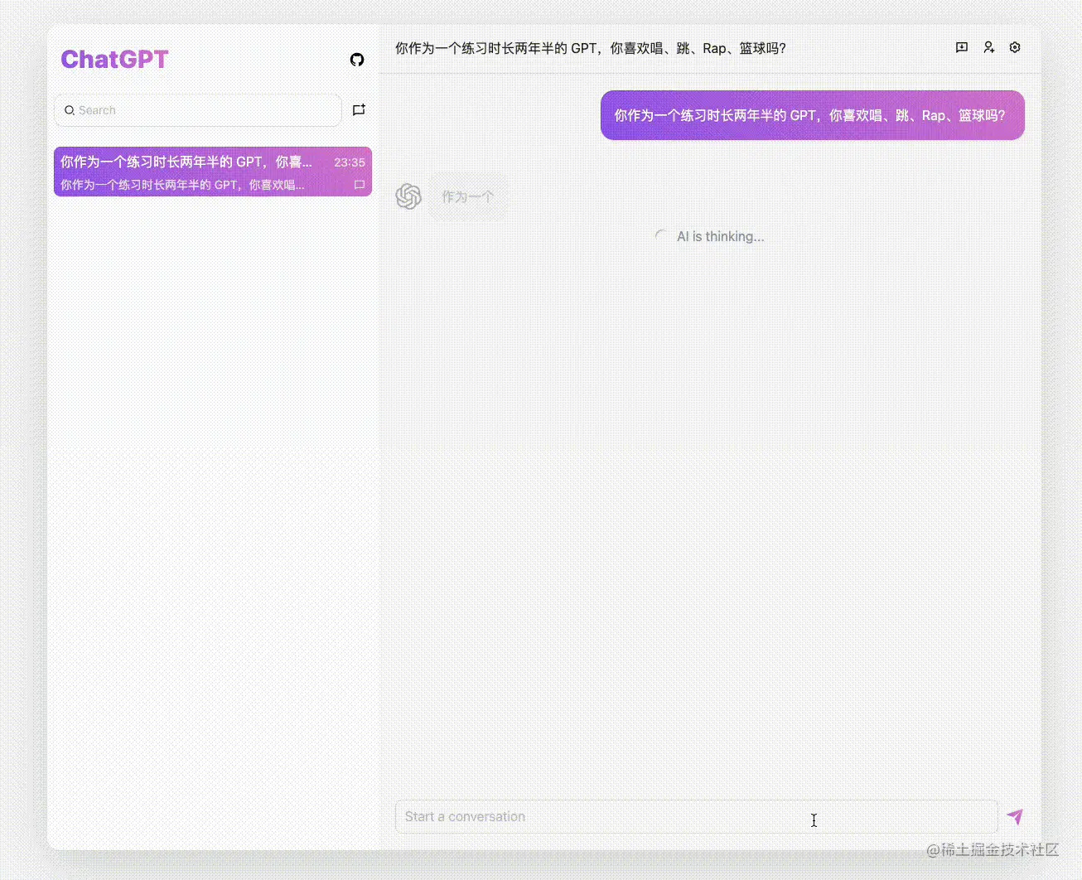Click the 'AI is thinking...' status text
The height and width of the screenshot is (880, 1082).
click(x=720, y=237)
